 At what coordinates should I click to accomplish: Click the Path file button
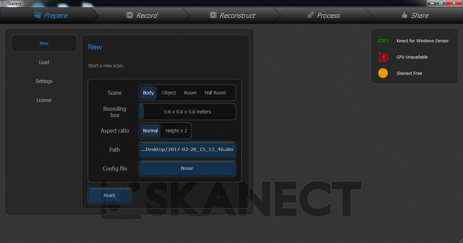coord(187,150)
